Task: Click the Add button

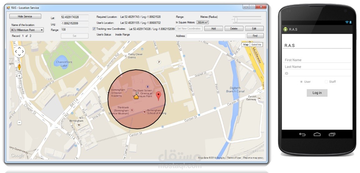Action: tap(213, 29)
